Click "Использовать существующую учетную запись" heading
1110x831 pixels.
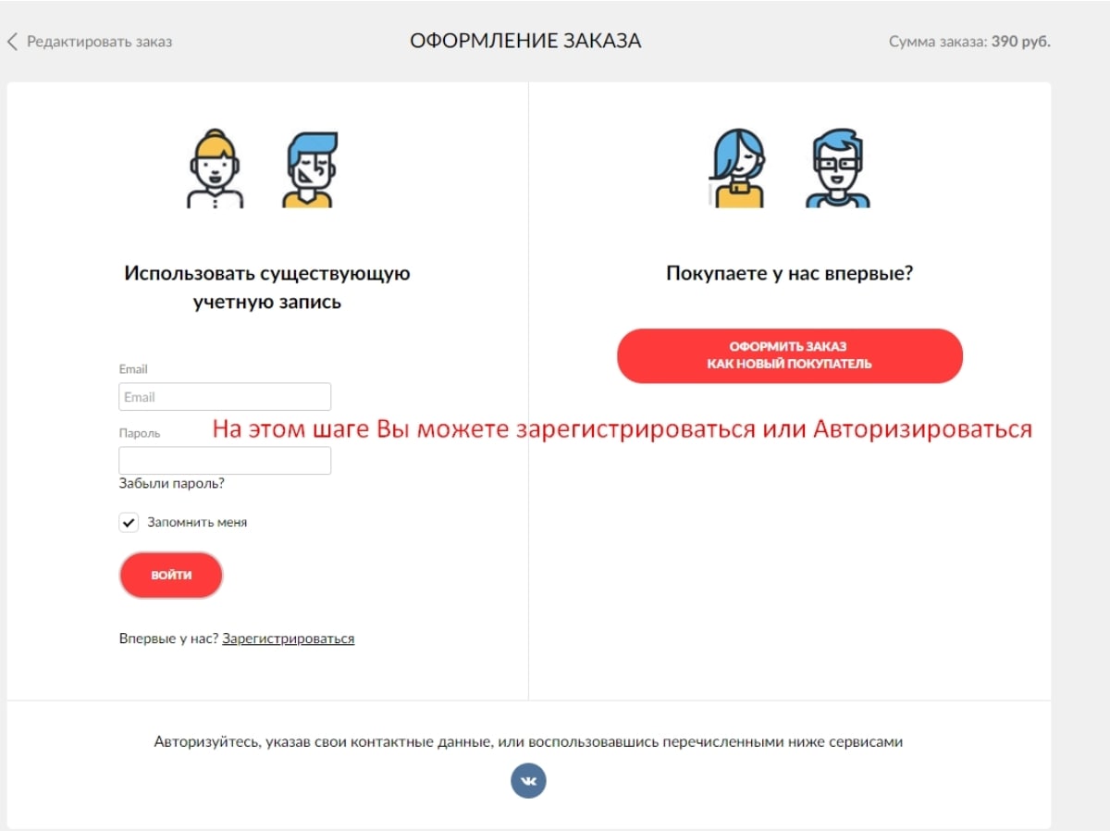click(x=266, y=288)
